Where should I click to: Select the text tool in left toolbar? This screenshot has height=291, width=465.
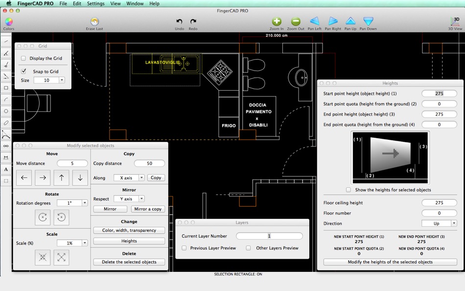[6, 170]
